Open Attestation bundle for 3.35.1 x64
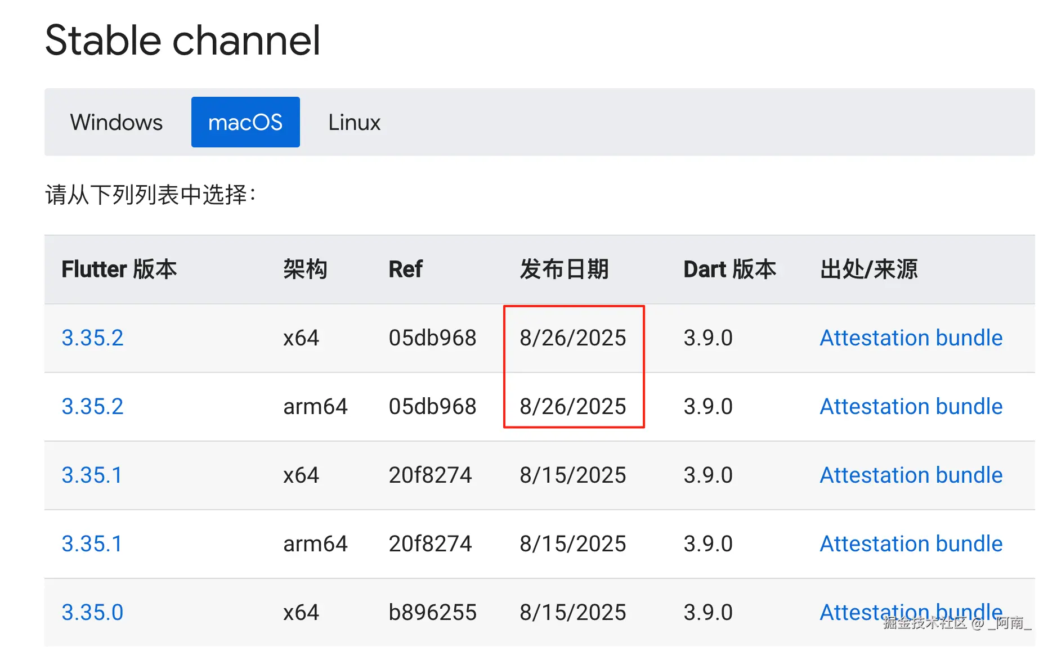1048x647 pixels. (x=911, y=475)
